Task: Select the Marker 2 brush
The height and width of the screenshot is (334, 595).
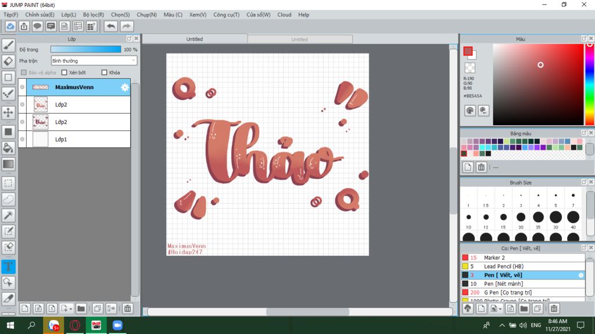Action: 523,257
